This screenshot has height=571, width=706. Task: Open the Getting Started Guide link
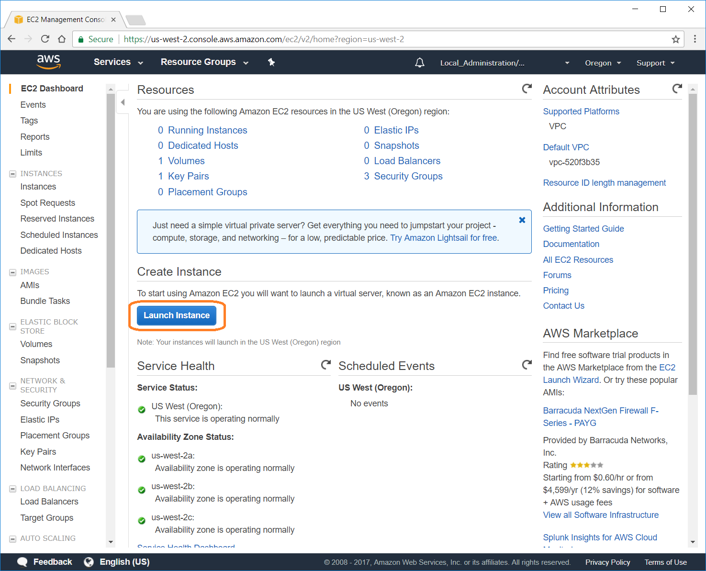point(583,229)
